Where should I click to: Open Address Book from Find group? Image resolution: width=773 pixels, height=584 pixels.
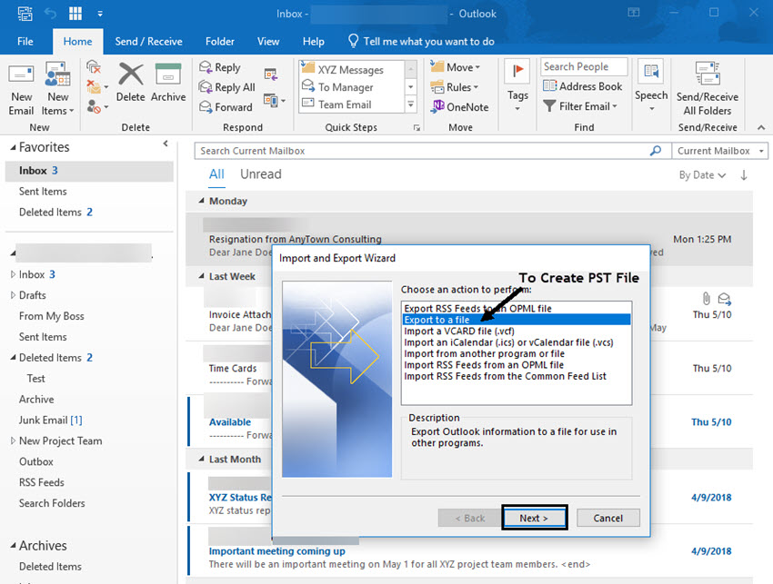pos(582,86)
